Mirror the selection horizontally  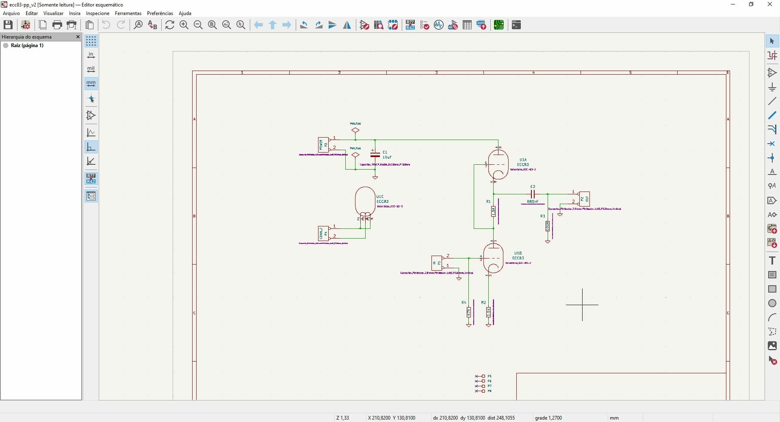(x=347, y=25)
